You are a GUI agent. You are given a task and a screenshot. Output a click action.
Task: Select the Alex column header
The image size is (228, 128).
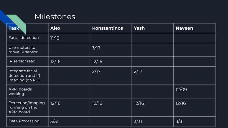[69, 28]
